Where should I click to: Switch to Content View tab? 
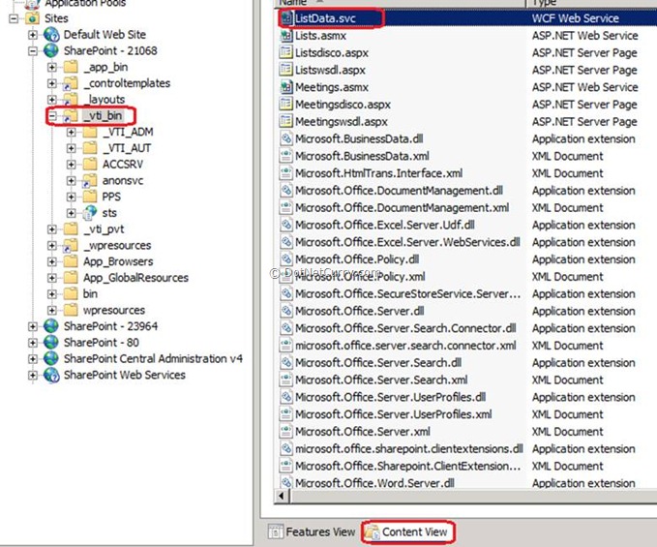[x=407, y=532]
